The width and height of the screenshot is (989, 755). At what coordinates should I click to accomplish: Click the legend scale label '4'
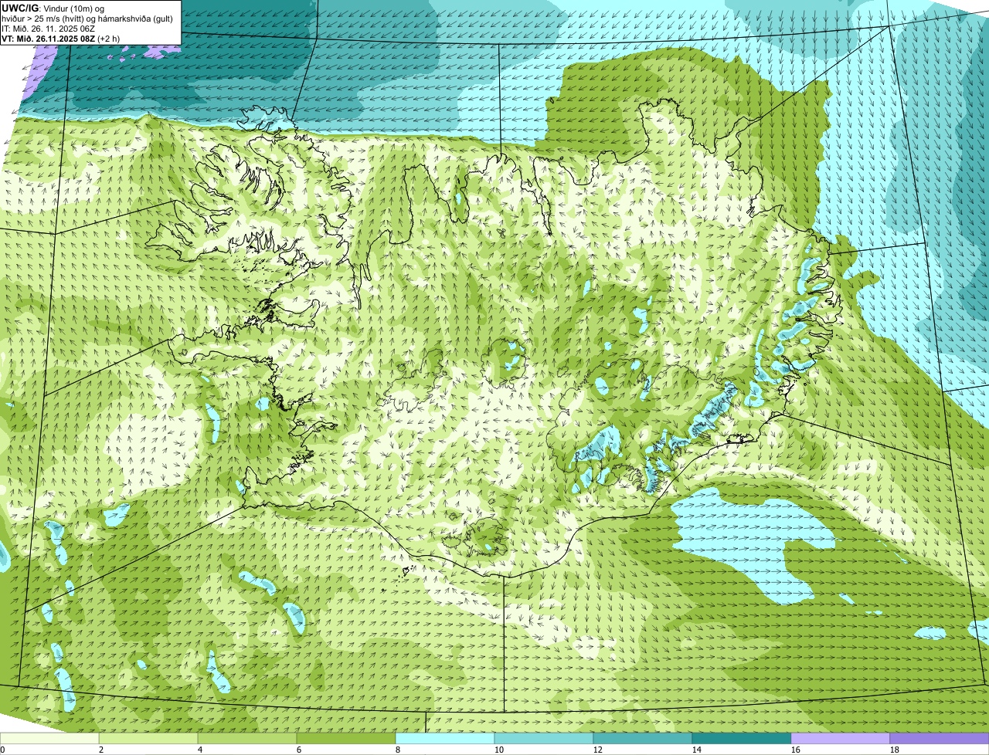click(200, 750)
